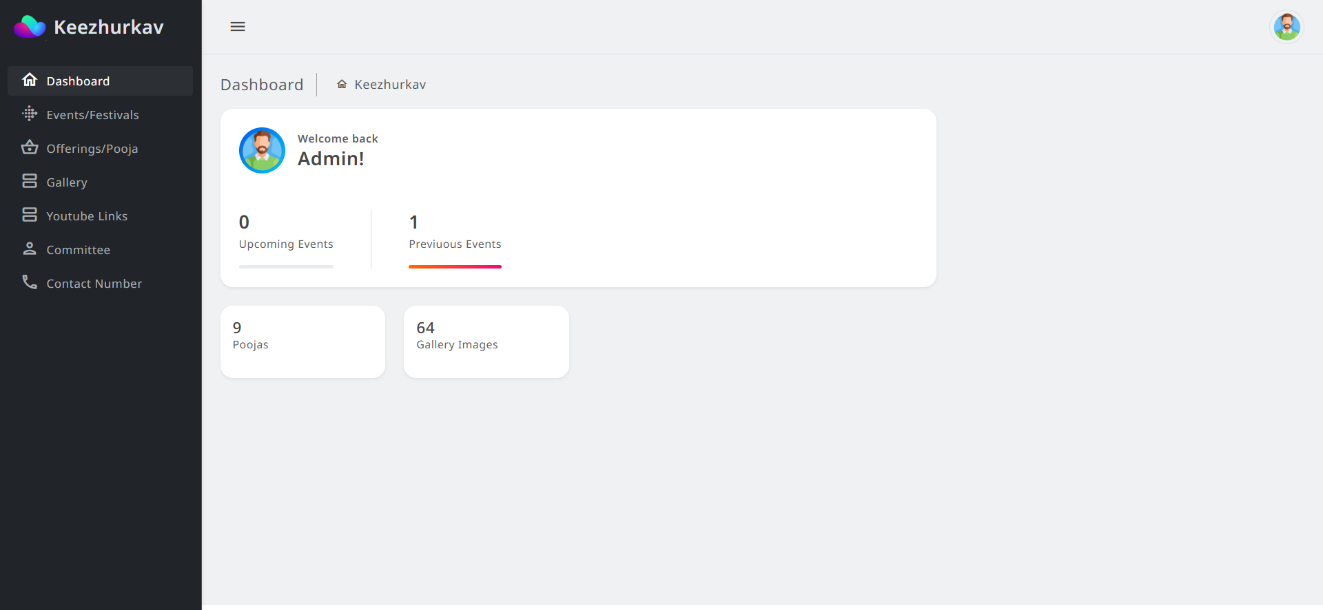Click the Previuous Events red progress bar
Viewport: 1323px width, 610px height.
pyautogui.click(x=455, y=266)
